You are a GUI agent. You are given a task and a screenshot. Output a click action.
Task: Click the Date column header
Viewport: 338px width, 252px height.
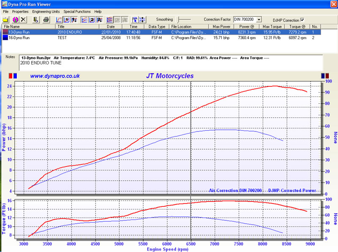111,27
